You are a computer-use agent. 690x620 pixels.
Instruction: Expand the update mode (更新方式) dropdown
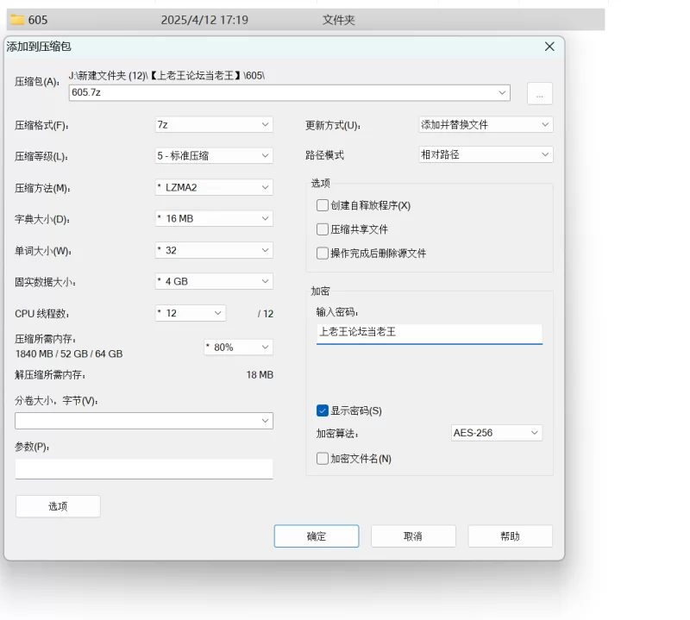click(486, 125)
